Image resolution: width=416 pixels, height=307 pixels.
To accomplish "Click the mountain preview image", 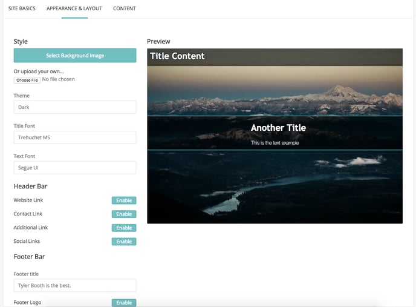I will 275,136.
